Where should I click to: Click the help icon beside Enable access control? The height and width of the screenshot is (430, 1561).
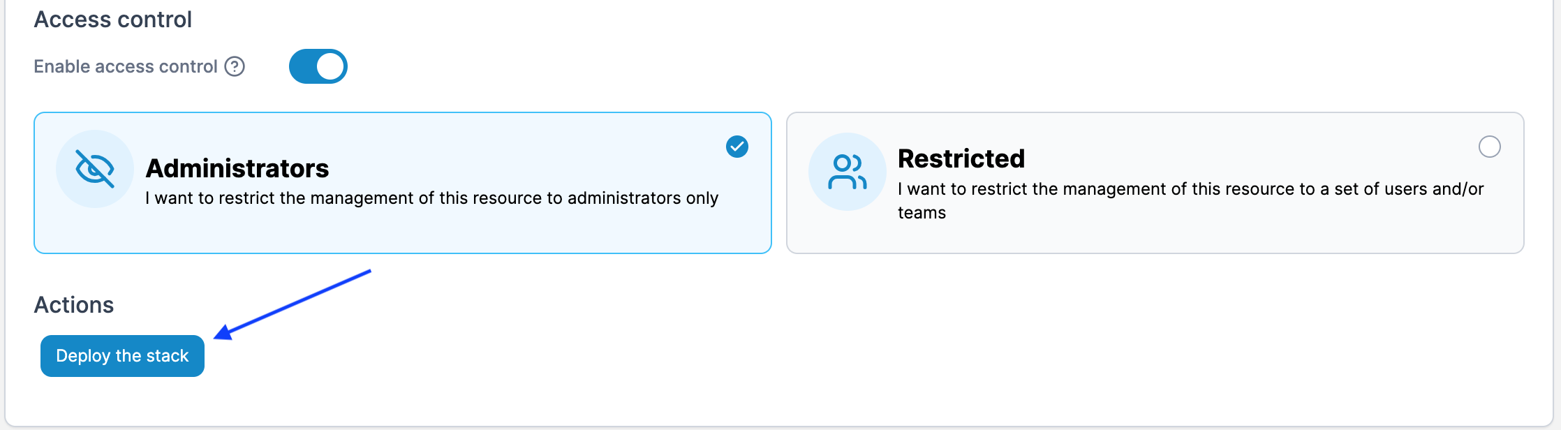point(235,66)
